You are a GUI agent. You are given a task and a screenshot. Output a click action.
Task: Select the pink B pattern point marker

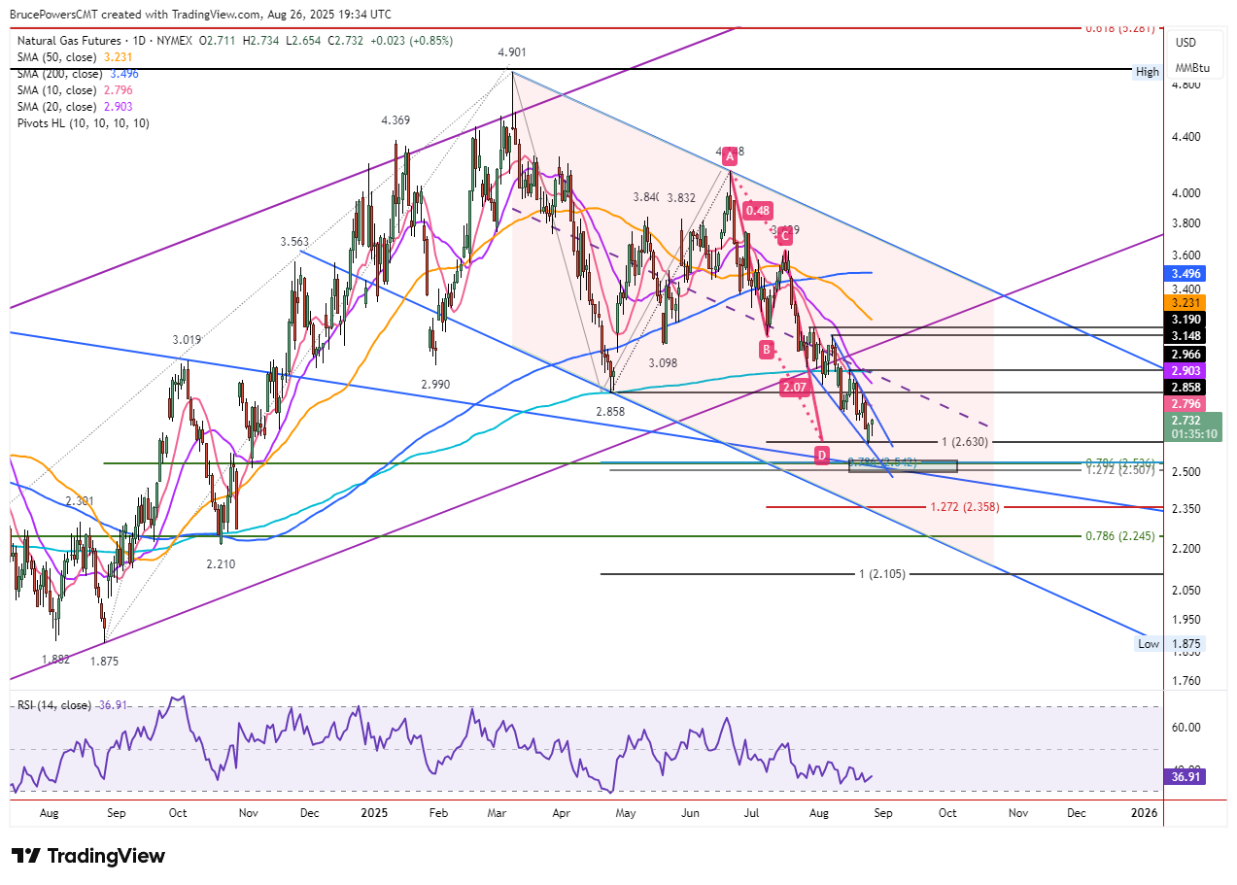(766, 348)
